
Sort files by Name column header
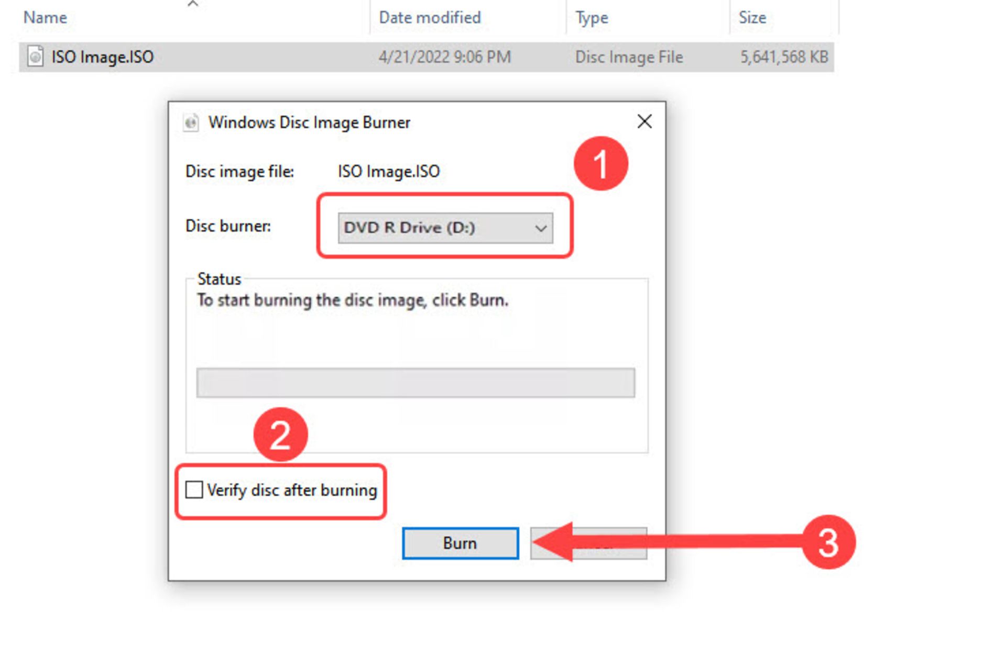pyautogui.click(x=45, y=17)
